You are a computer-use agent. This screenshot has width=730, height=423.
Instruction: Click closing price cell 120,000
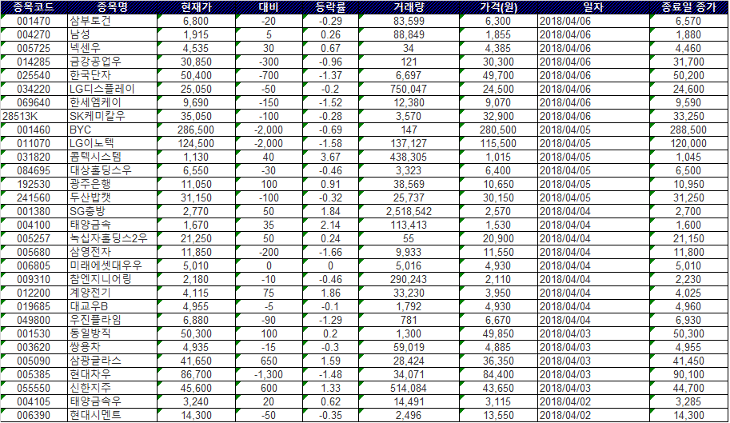[x=689, y=143]
